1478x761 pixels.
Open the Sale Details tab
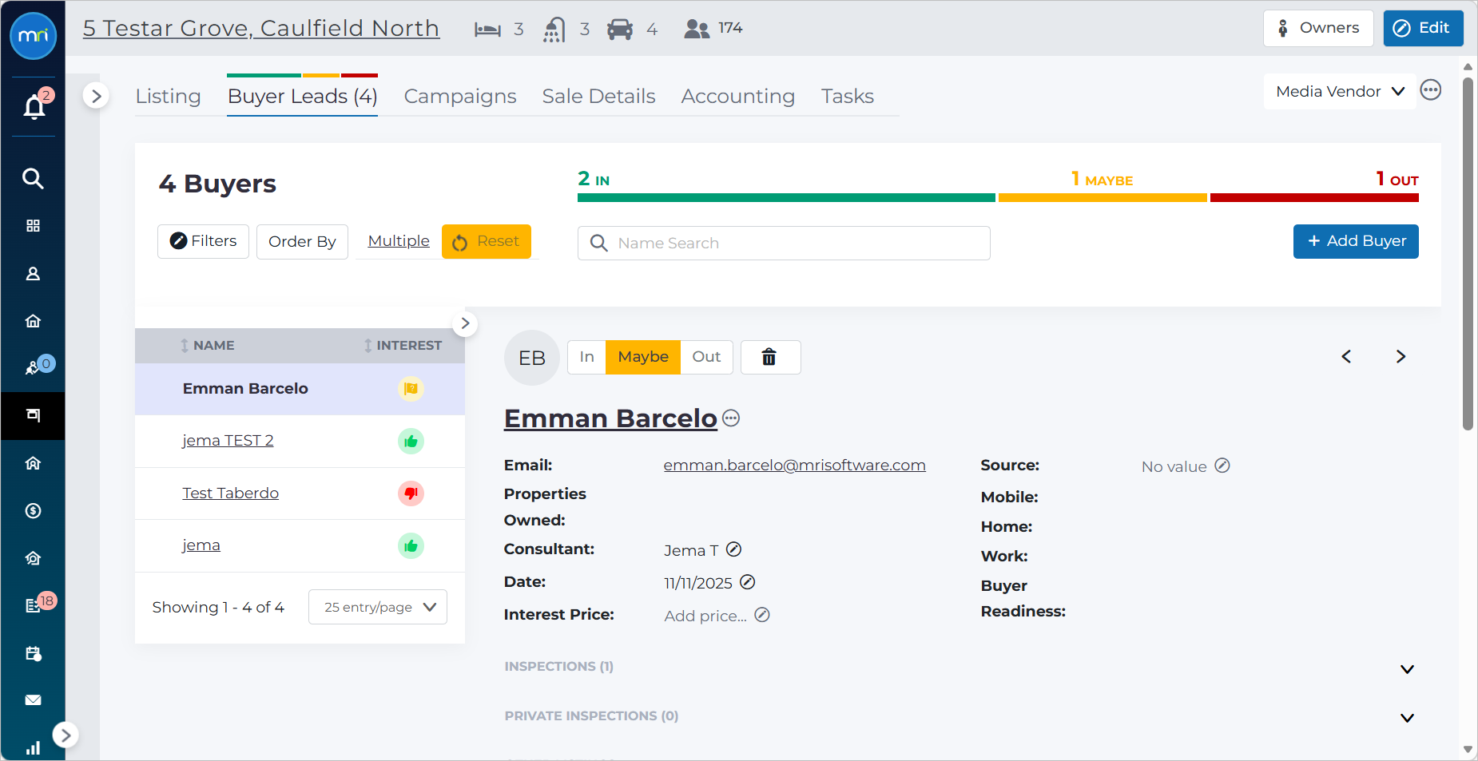pyautogui.click(x=598, y=97)
